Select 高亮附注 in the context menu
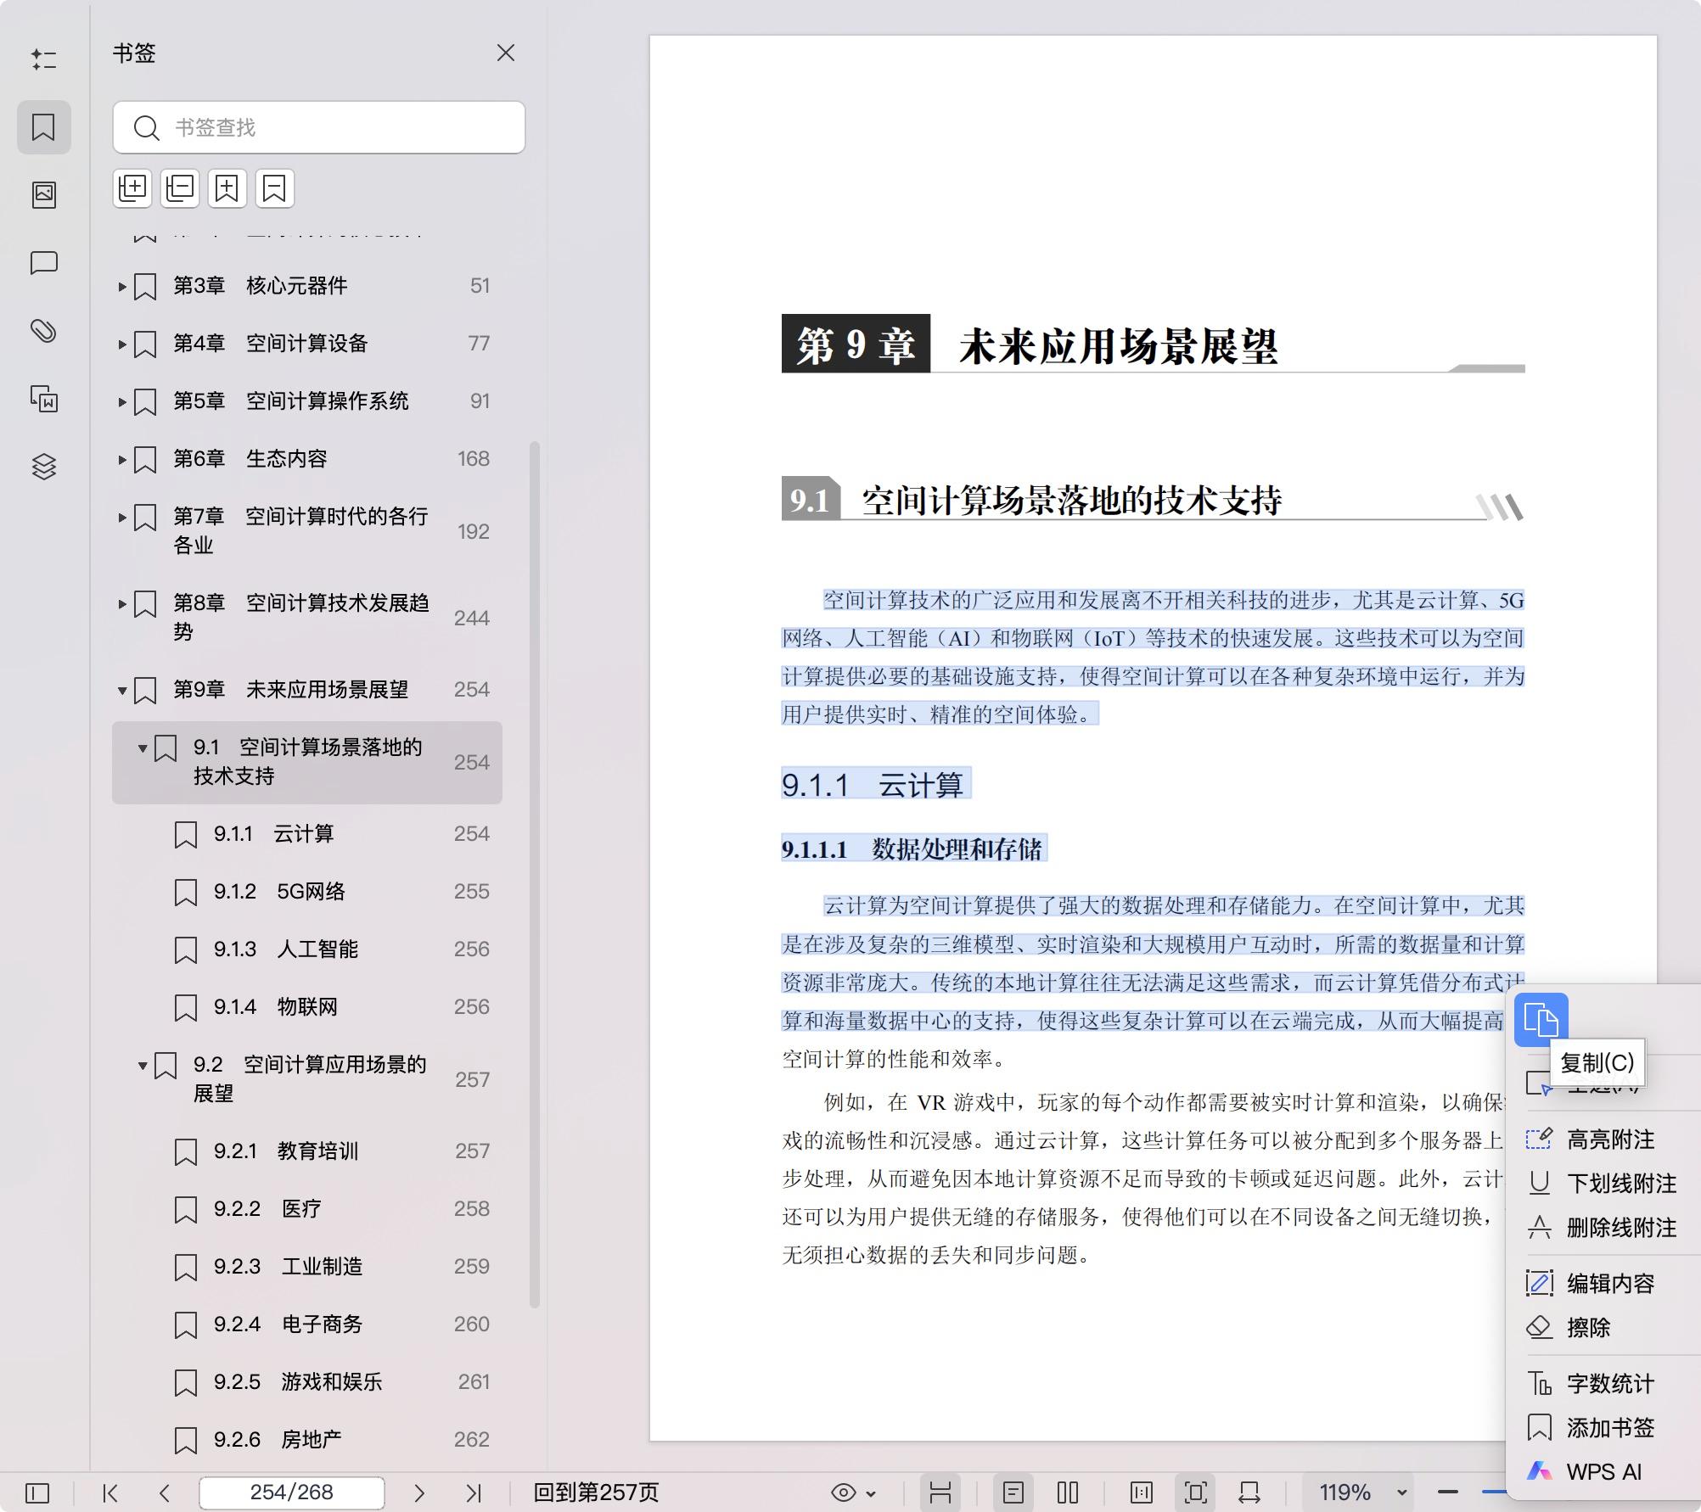Screen dimensions: 1701x1512 click(1609, 1140)
